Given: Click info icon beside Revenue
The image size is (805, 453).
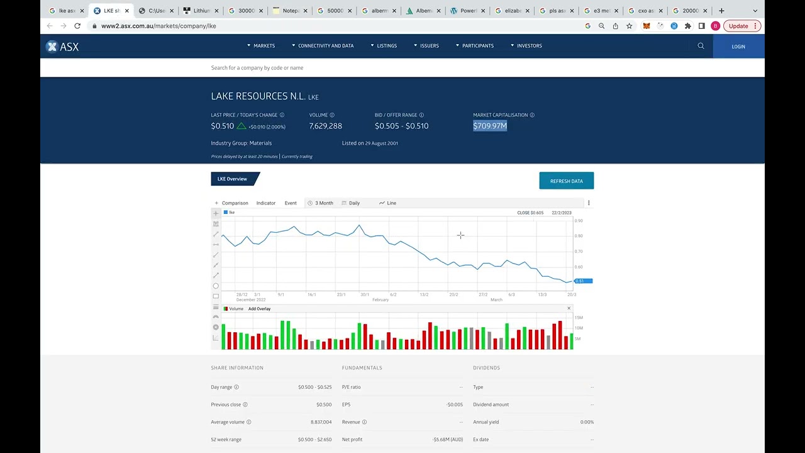Looking at the screenshot, I should click(x=364, y=422).
